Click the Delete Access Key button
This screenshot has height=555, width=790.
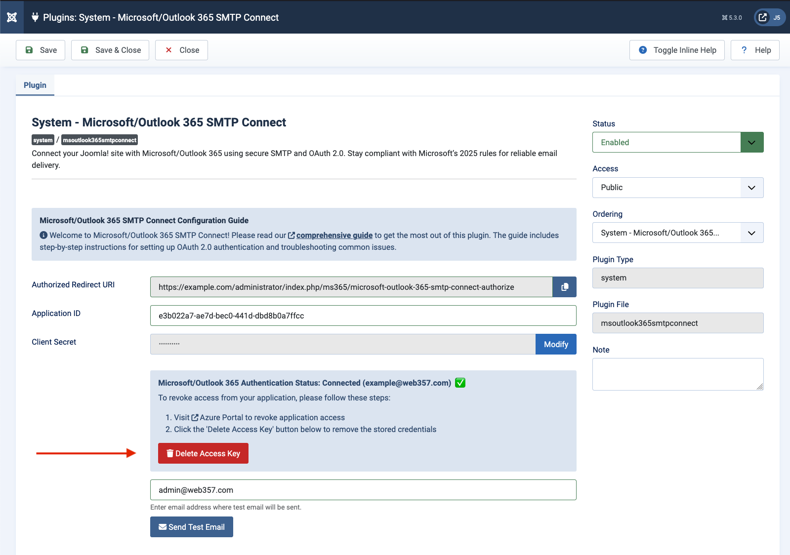tap(203, 453)
